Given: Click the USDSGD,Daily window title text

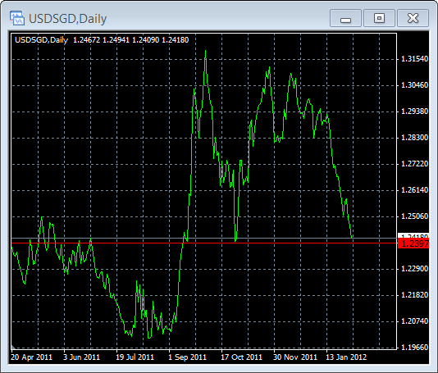Looking at the screenshot, I should (x=67, y=19).
